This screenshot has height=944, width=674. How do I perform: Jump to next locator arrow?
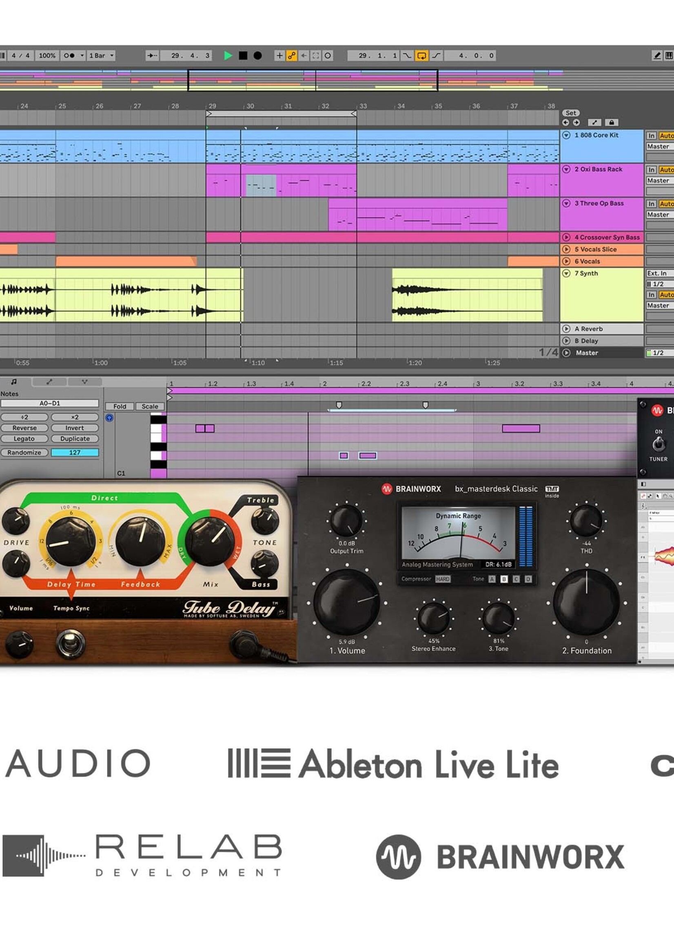coord(576,122)
